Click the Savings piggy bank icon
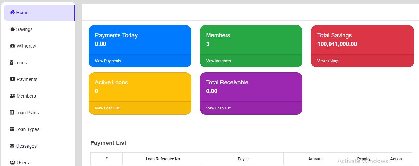The width and height of the screenshot is (419, 166). coord(12,29)
